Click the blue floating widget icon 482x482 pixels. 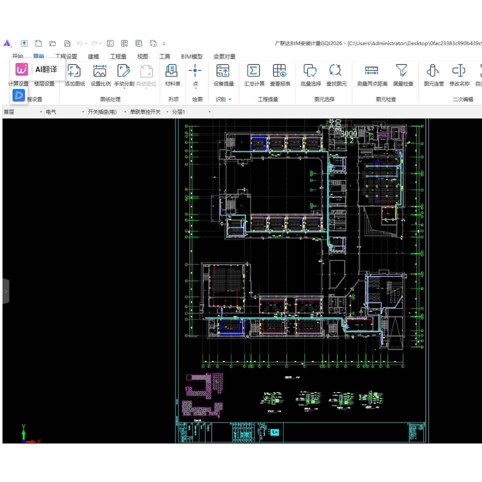point(19,95)
